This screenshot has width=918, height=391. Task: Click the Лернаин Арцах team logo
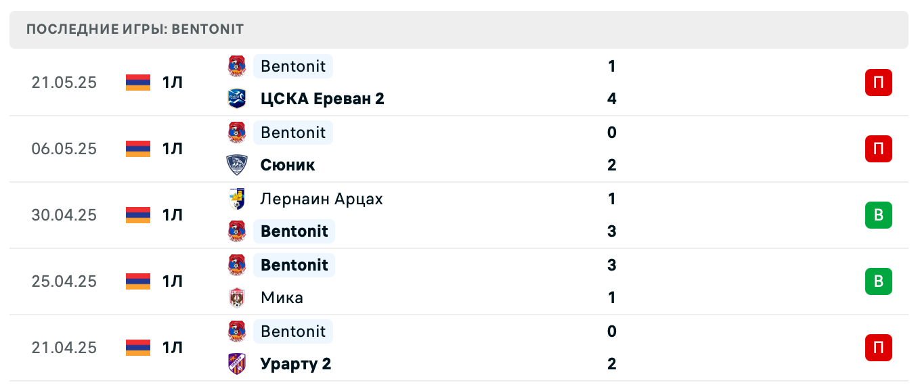coord(237,199)
